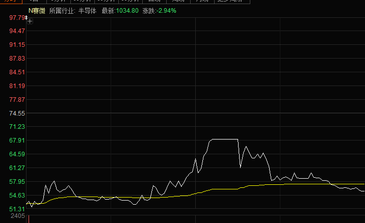Click the 97.79 top axis label
Image resolution: width=365 pixels, height=223 pixels.
17,18
